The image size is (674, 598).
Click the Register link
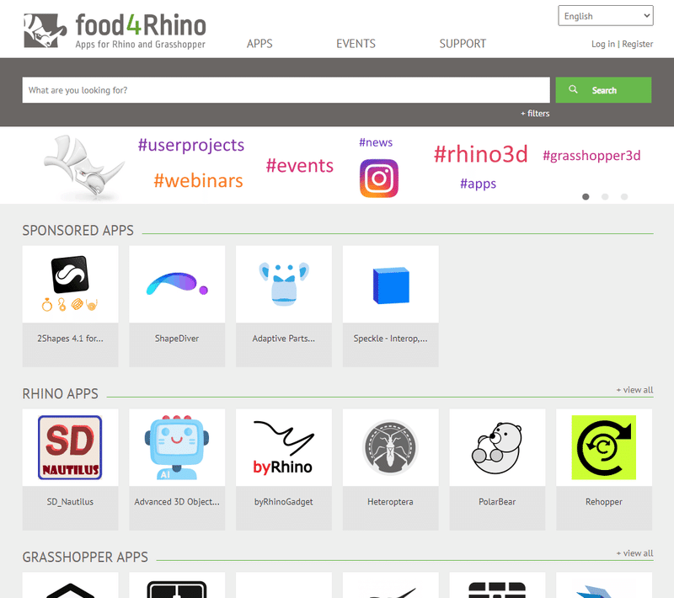638,44
